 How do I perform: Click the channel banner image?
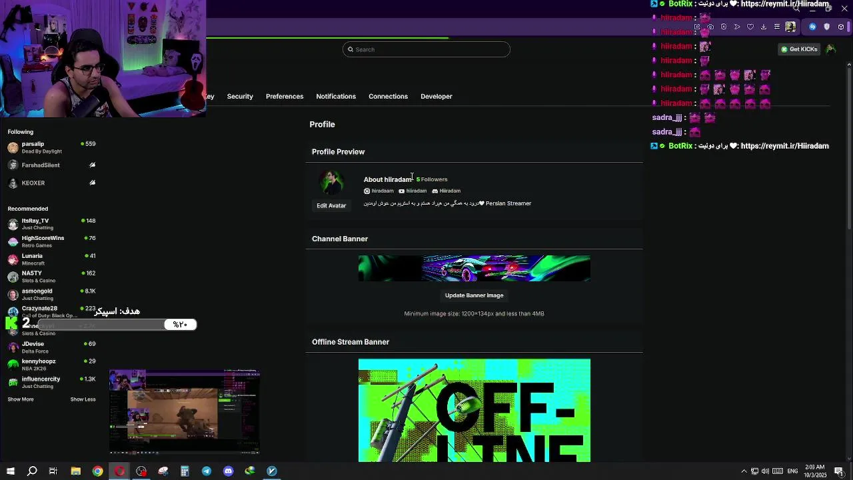pyautogui.click(x=474, y=268)
